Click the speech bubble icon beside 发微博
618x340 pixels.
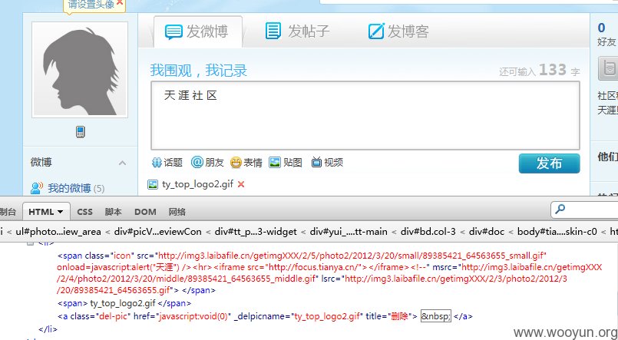tap(174, 32)
